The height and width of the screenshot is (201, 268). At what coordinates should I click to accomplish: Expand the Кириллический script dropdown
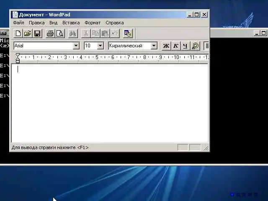[154, 46]
